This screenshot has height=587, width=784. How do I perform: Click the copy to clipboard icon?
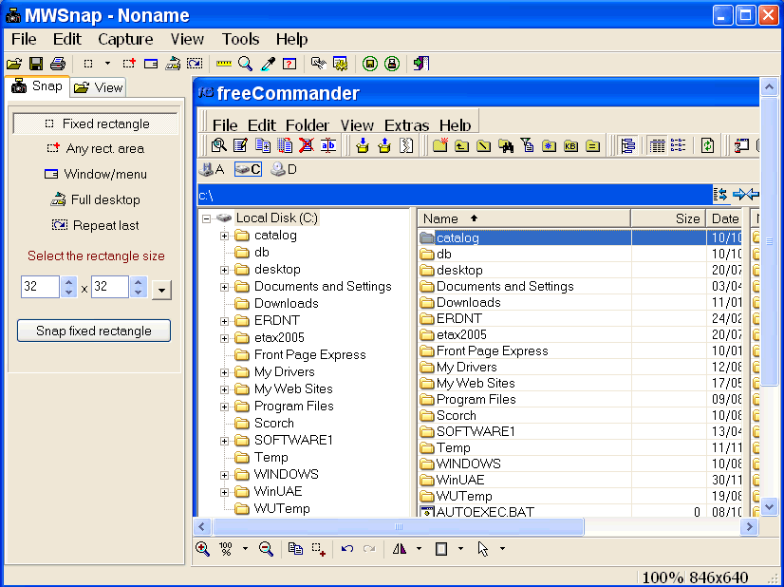295,549
